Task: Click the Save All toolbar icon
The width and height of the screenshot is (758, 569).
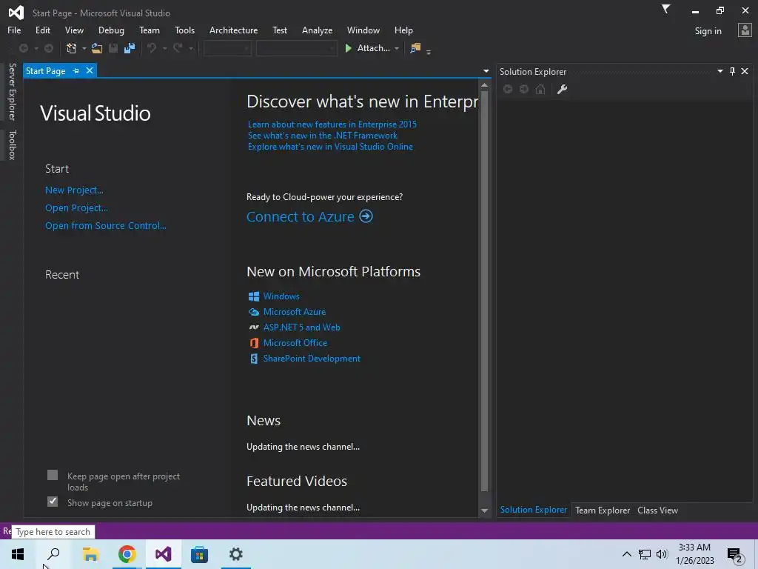Action: [129, 48]
